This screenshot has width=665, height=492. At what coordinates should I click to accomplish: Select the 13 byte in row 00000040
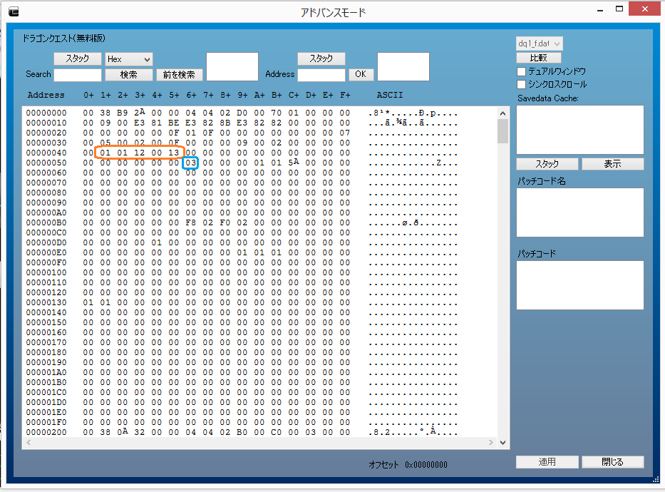point(174,153)
